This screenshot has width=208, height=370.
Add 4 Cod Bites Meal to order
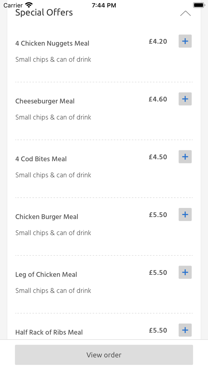click(185, 157)
